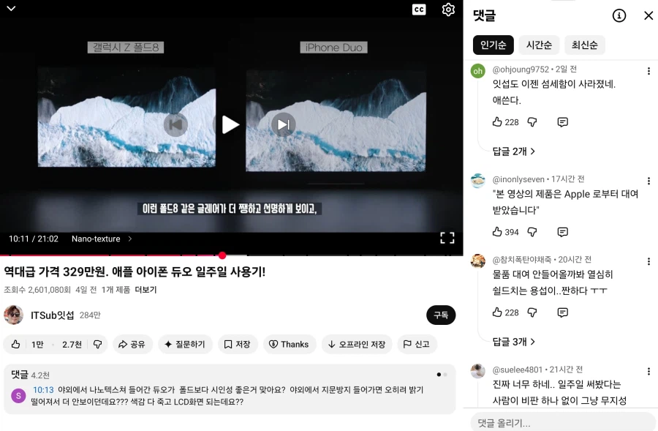Click the red progress bar scrubber

[x=222, y=255]
